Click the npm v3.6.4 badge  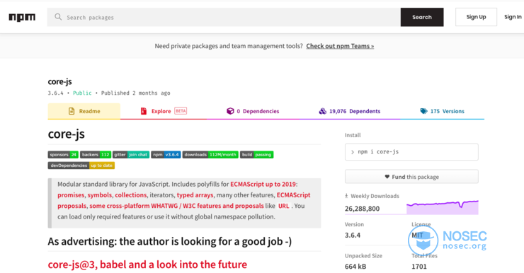coord(166,154)
